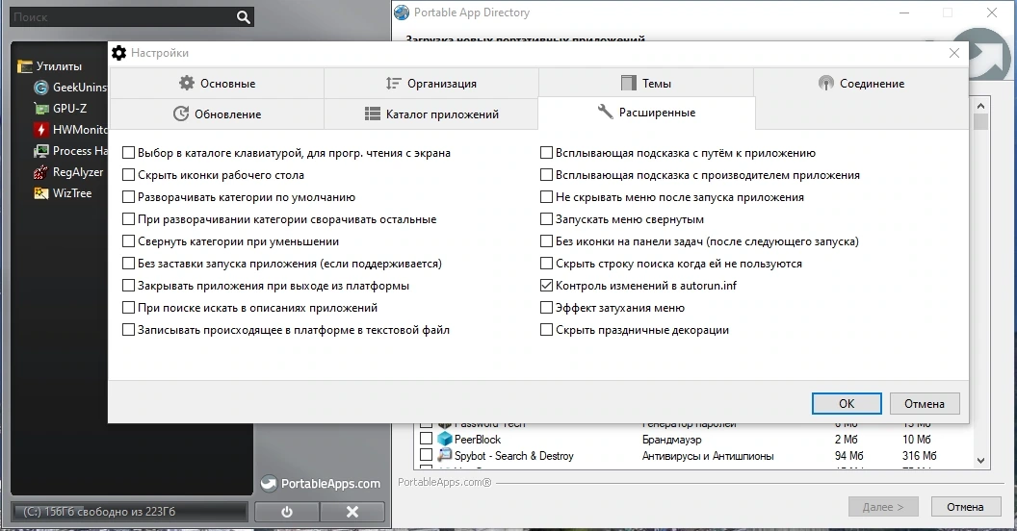Click Spybot icon in App Directory list
This screenshot has width=1017, height=531.
444,455
